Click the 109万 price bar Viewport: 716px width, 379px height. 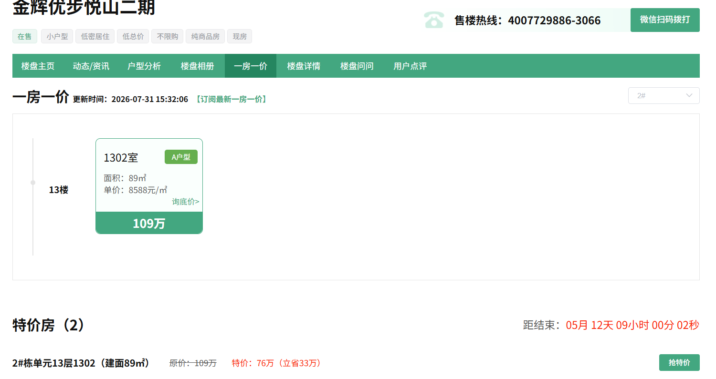pyautogui.click(x=149, y=223)
